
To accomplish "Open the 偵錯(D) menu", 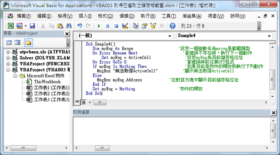I will pos(127,16).
